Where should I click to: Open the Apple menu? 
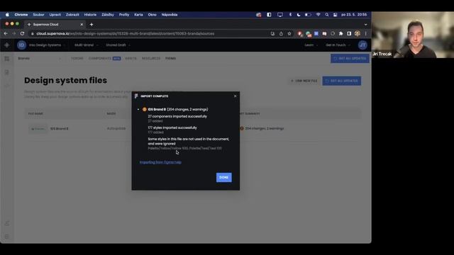coord(7,14)
